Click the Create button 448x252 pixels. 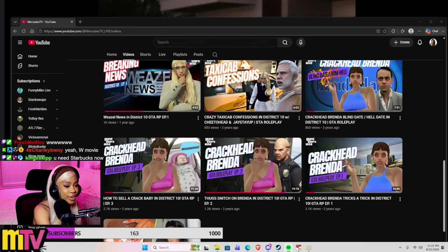pyautogui.click(x=401, y=42)
